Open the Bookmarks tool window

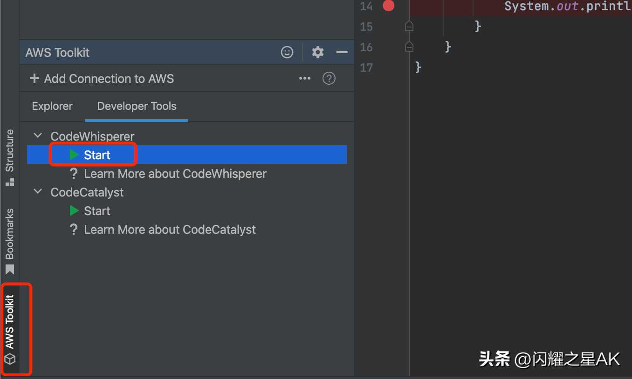pyautogui.click(x=10, y=242)
